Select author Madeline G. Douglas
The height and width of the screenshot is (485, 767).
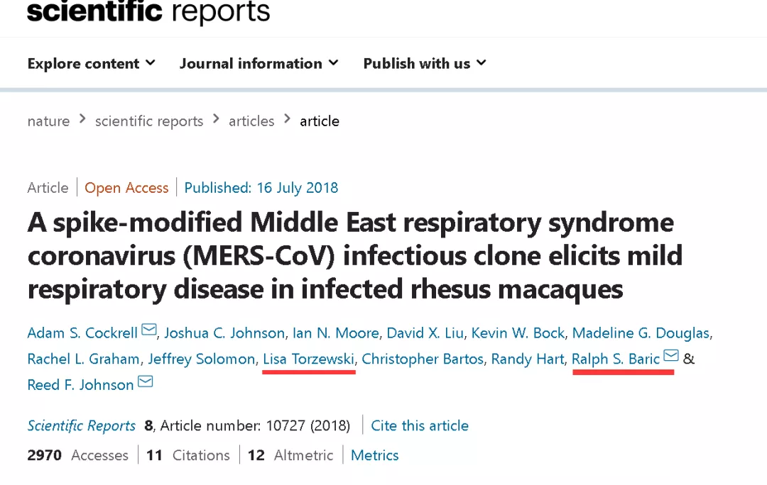point(641,333)
